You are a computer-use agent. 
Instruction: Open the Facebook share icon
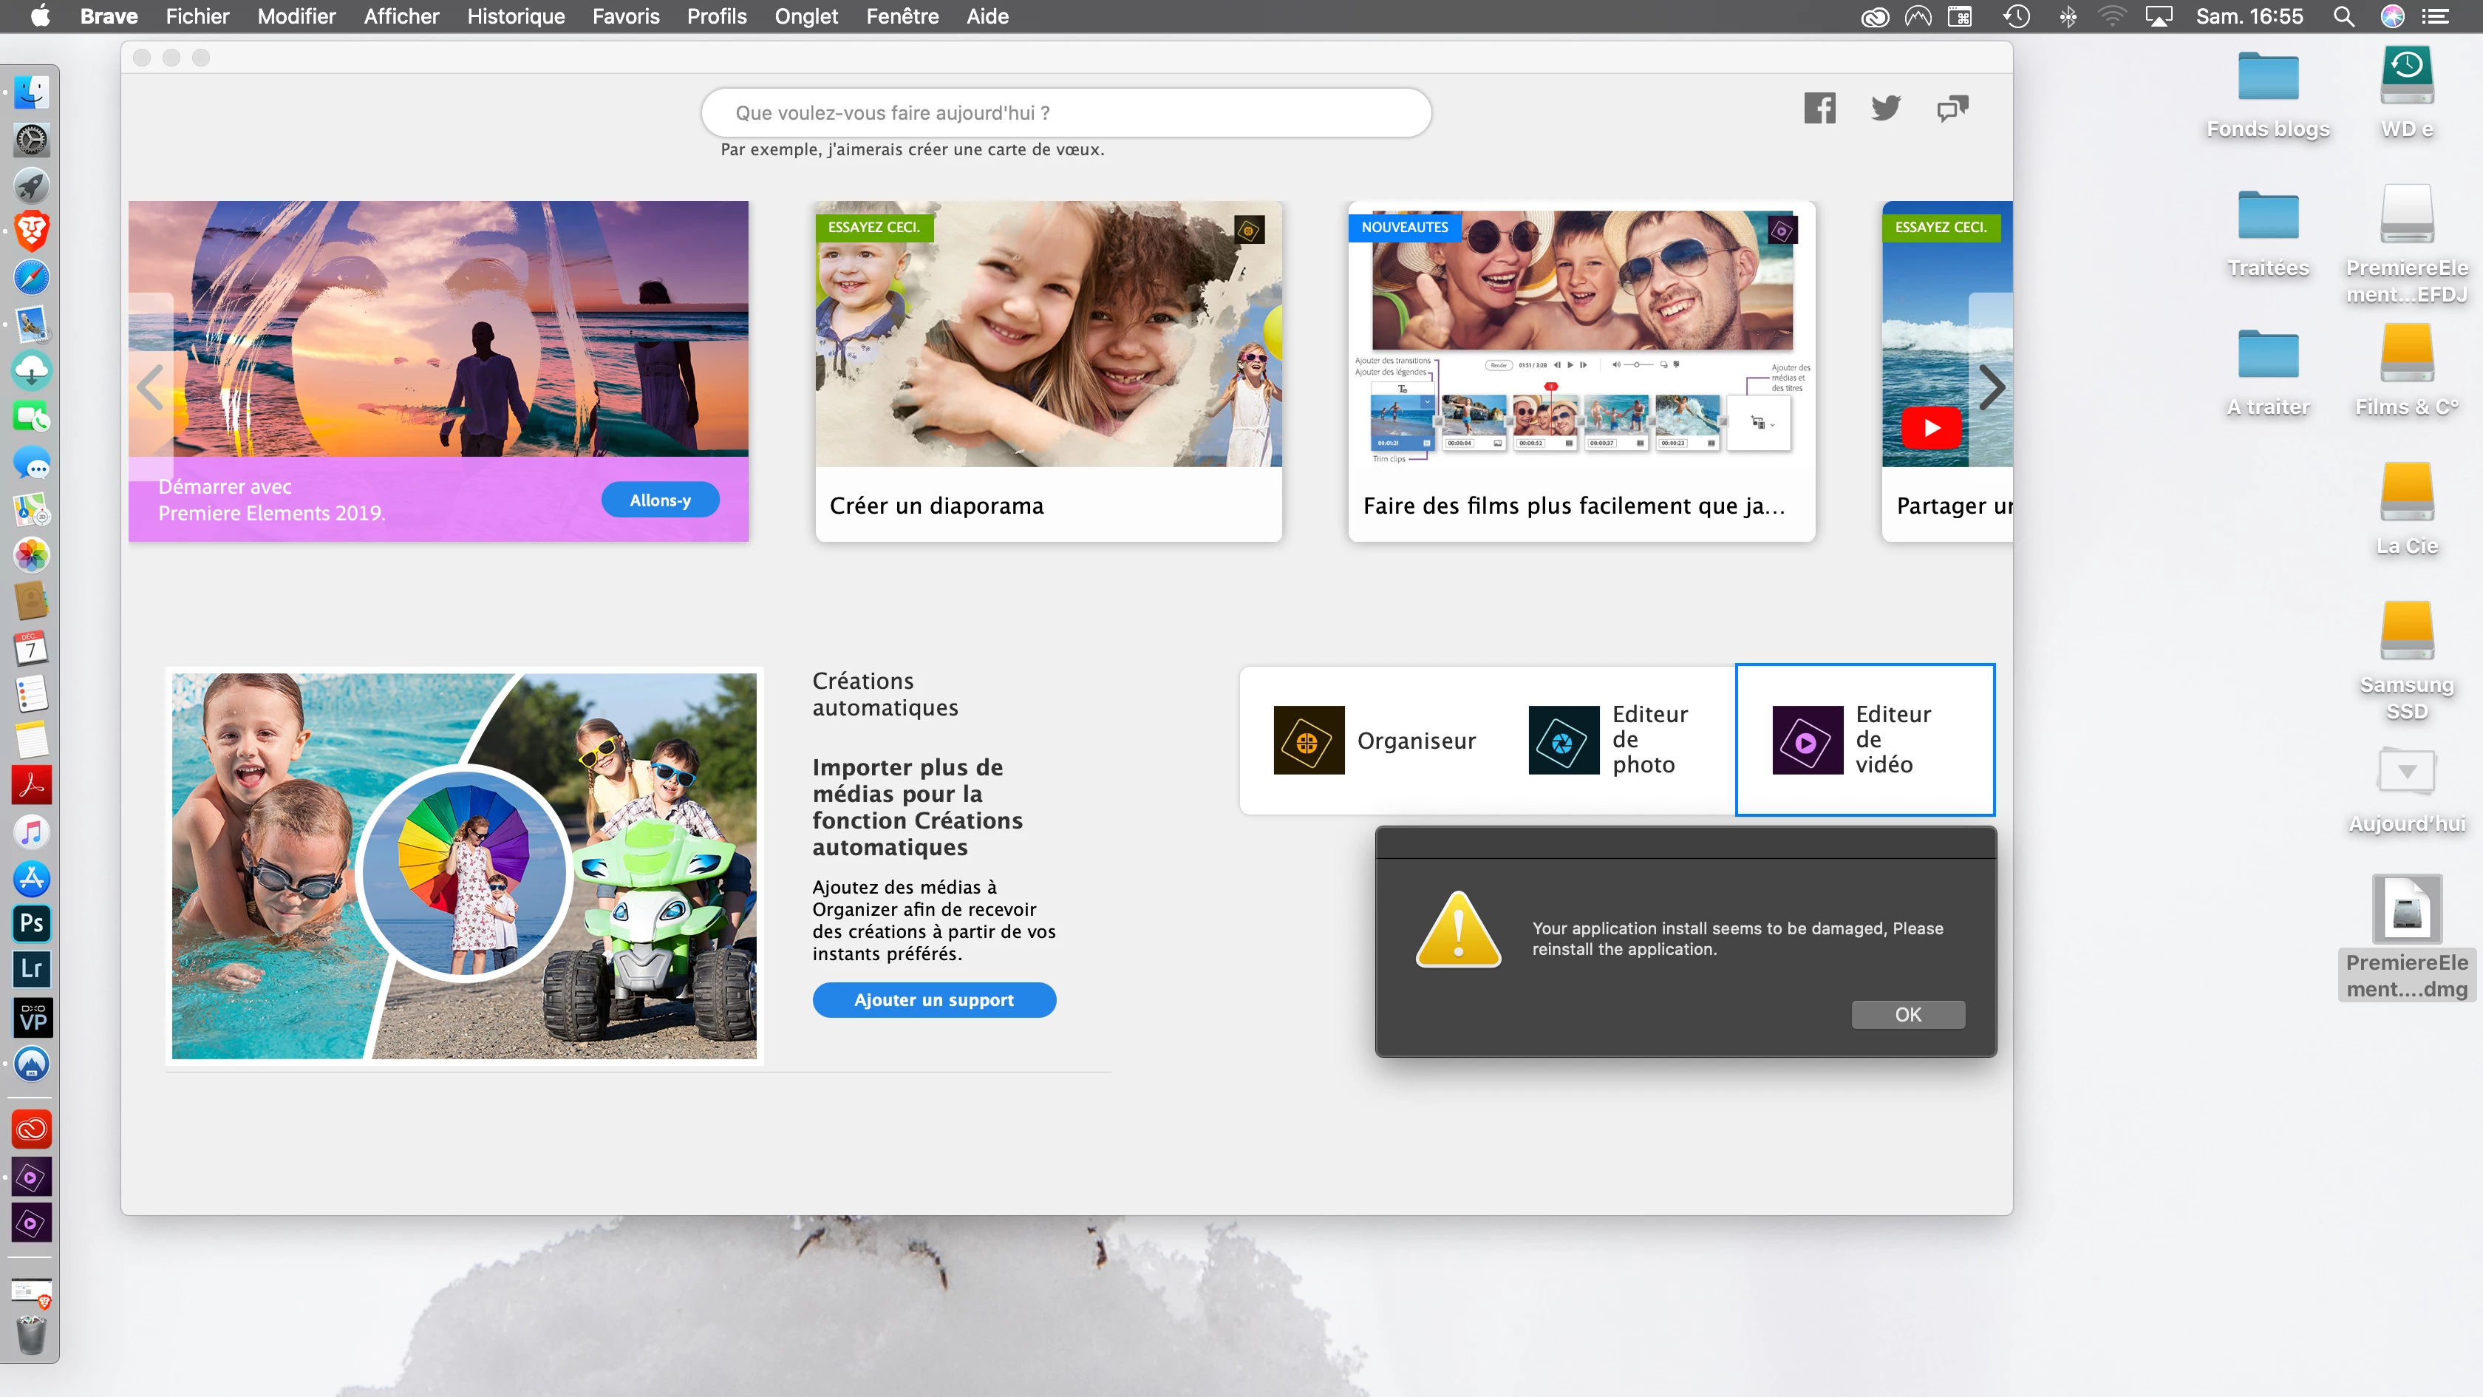click(1819, 108)
